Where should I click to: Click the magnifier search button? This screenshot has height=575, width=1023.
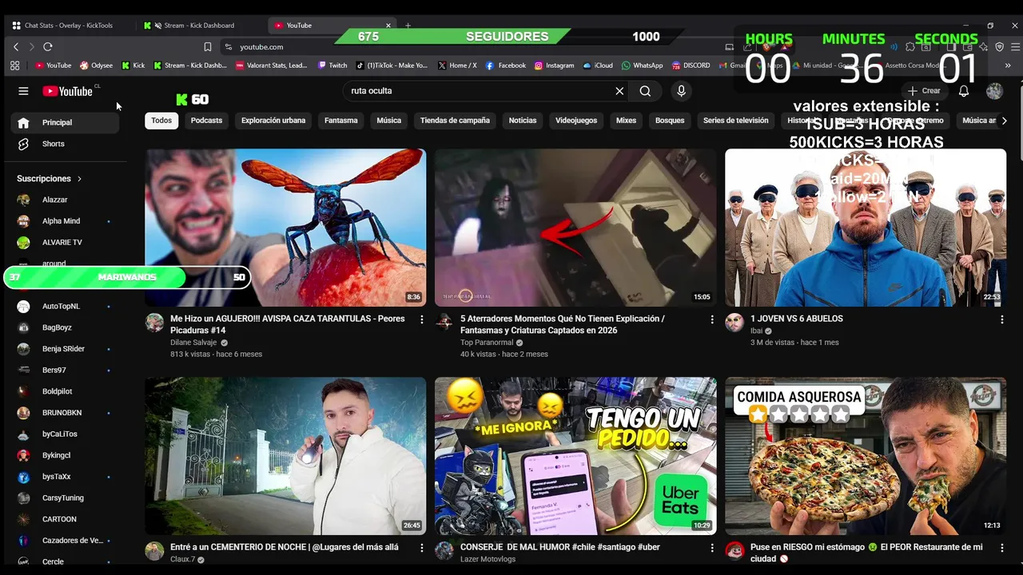tap(645, 91)
